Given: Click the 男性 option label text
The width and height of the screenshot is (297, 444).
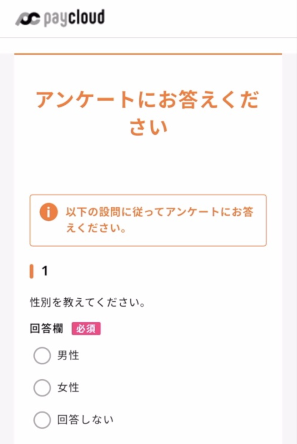Looking at the screenshot, I should 68,356.
